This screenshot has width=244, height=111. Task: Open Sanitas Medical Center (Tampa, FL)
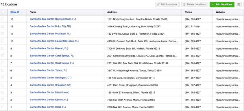coord(48,70)
